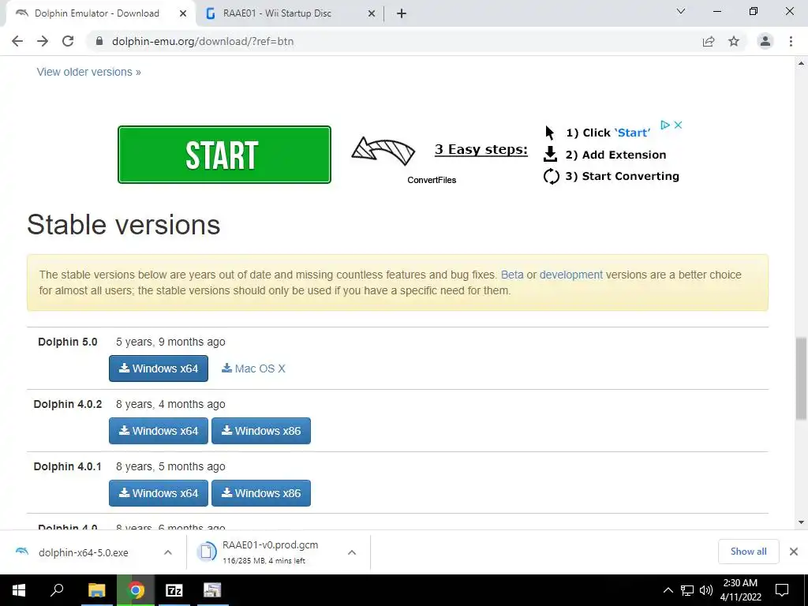Close the RAAE01 - Wii Startup Disc tab
The image size is (808, 606).
click(x=372, y=13)
